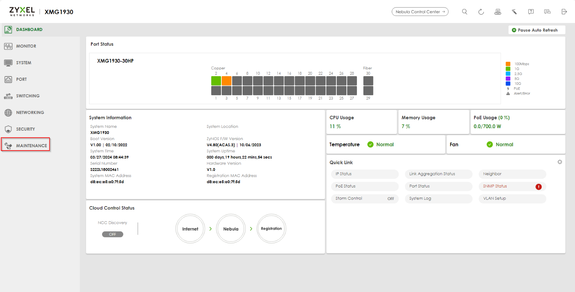
Task: Open Nebula Control Center link
Action: (420, 12)
